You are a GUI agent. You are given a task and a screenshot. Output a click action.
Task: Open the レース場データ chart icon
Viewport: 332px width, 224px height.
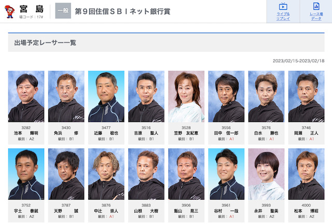pyautogui.click(x=316, y=6)
